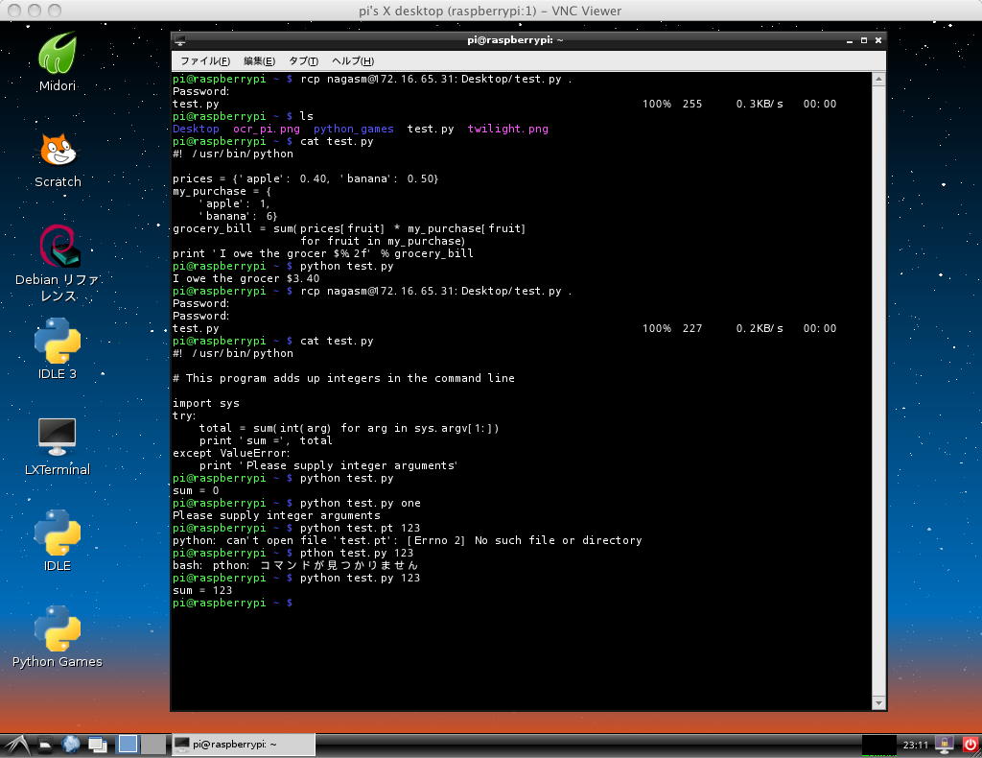The height and width of the screenshot is (758, 982).
Task: Click the 'sum = 123' output line
Action: click(202, 590)
